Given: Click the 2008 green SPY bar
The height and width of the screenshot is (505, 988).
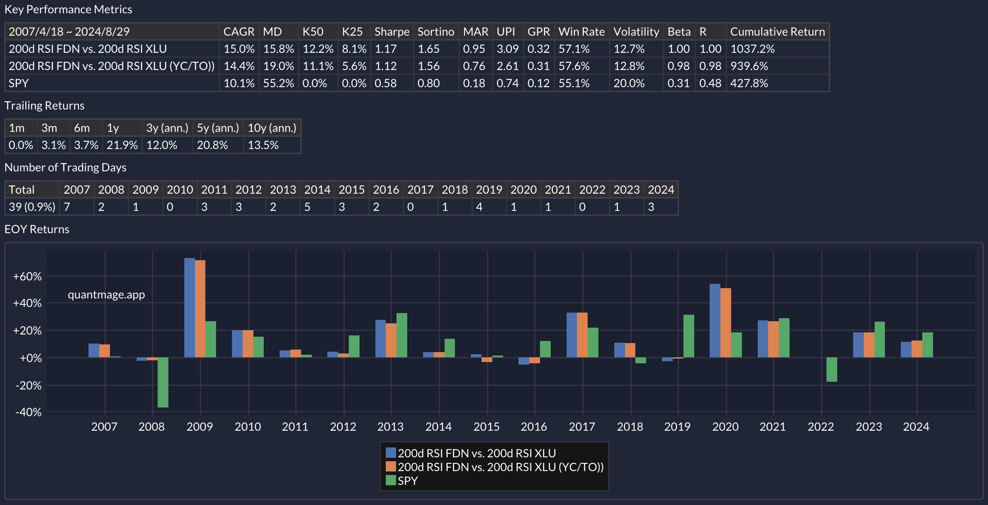Looking at the screenshot, I should pyautogui.click(x=163, y=382).
